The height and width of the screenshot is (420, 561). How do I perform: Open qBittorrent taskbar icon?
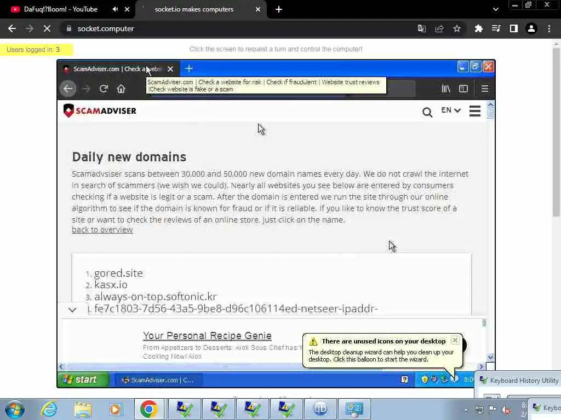(320, 409)
